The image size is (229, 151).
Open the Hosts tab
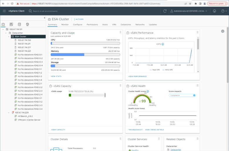tap(105, 25)
